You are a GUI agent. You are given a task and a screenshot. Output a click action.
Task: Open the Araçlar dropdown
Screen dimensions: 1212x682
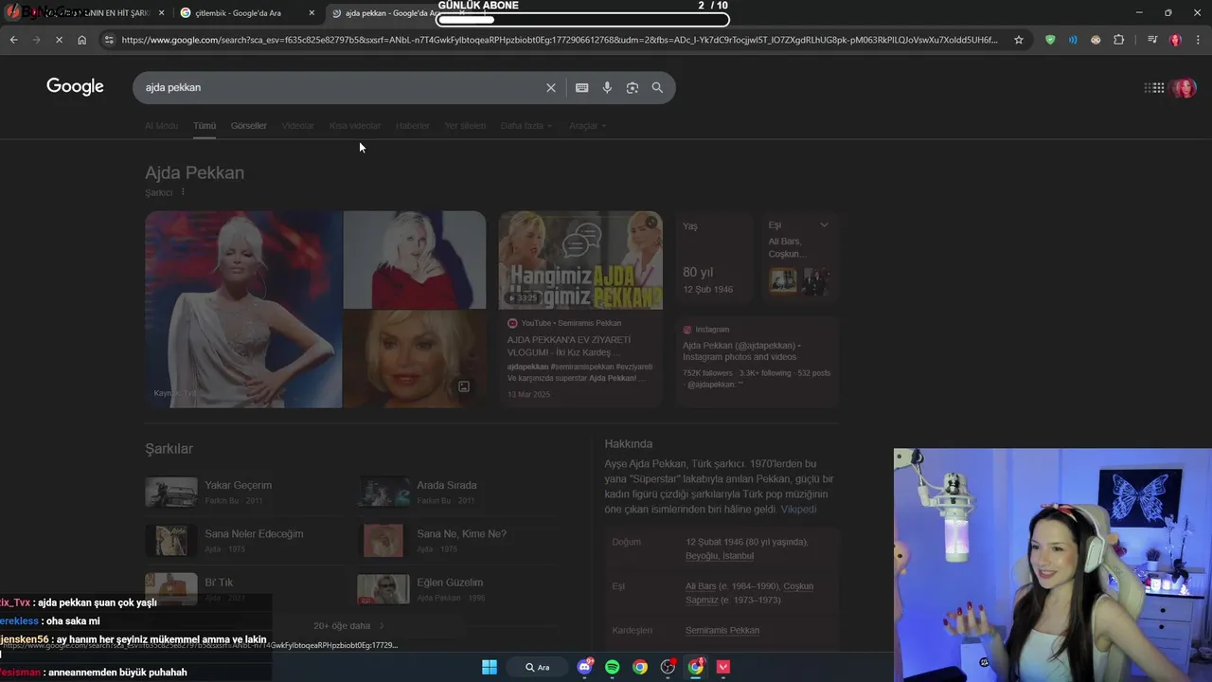coord(587,126)
